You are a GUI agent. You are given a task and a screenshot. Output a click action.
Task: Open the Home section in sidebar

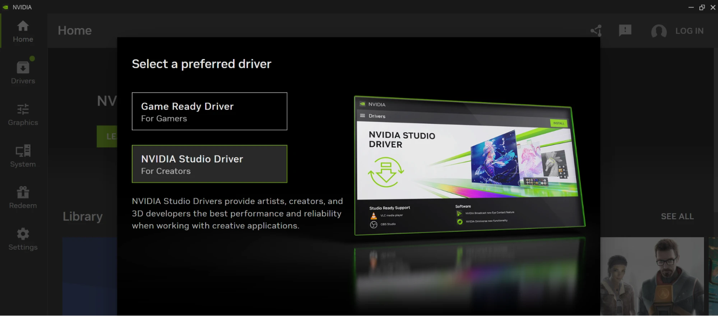pyautogui.click(x=23, y=31)
